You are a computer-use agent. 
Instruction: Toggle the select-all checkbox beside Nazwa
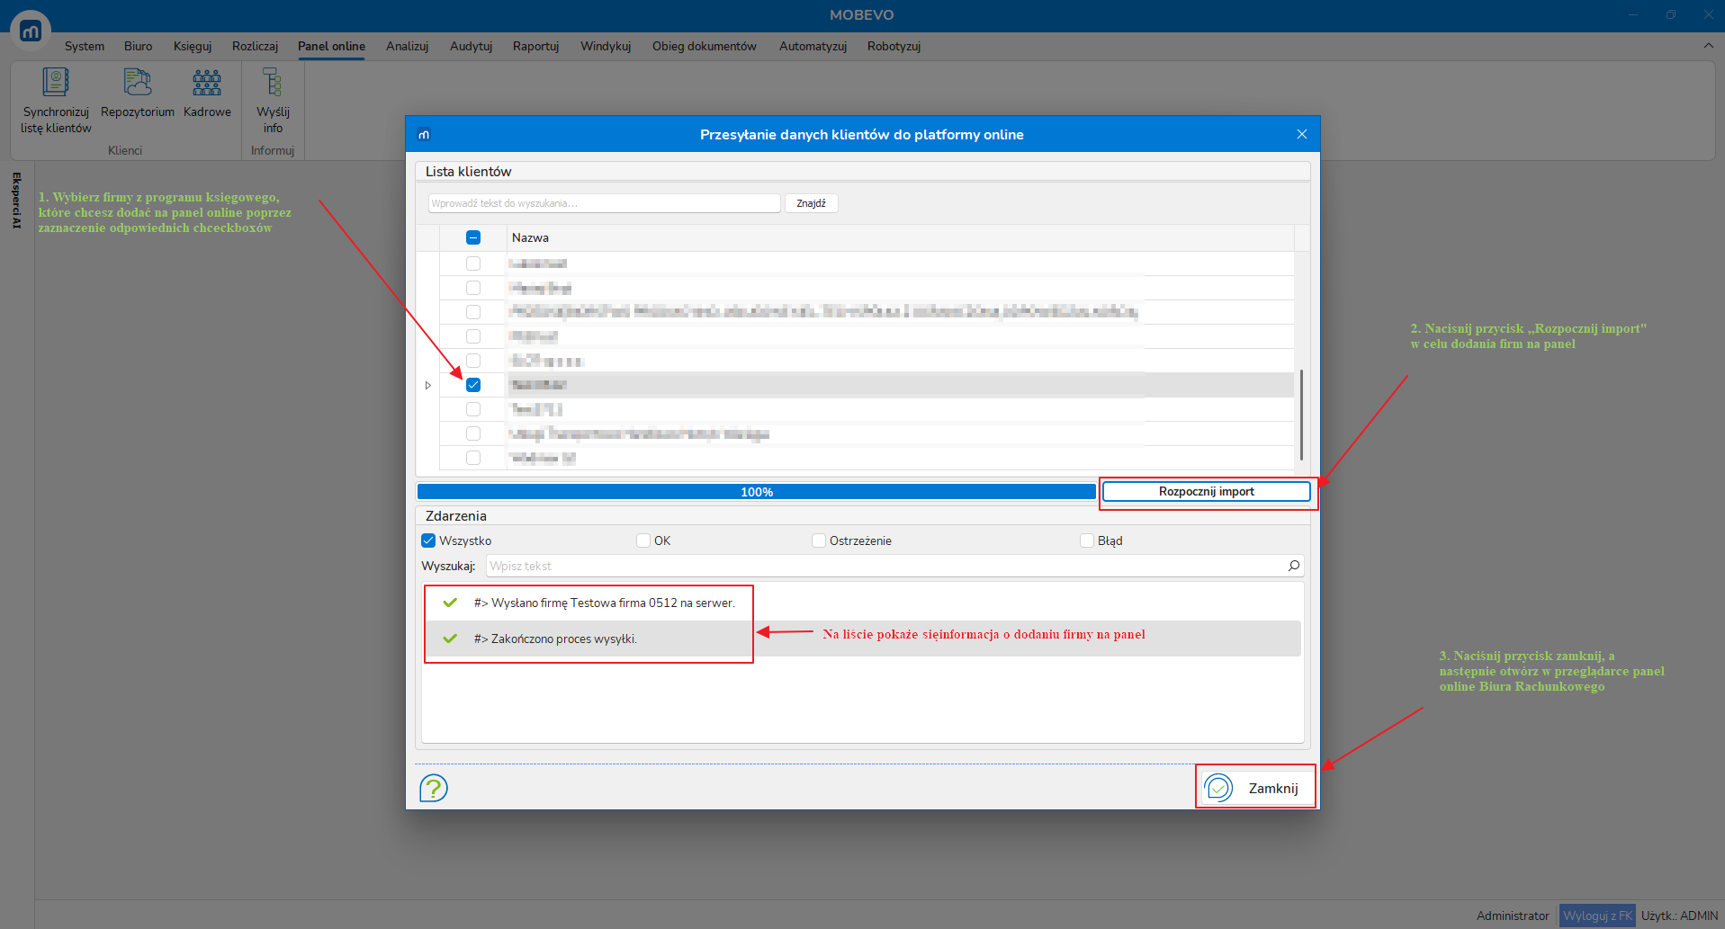[473, 237]
